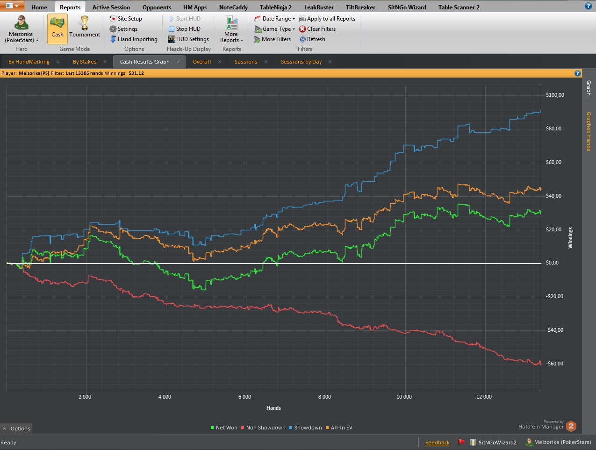Switch to By HandMarking report tab
Screen dimensions: 596x450
coord(29,62)
